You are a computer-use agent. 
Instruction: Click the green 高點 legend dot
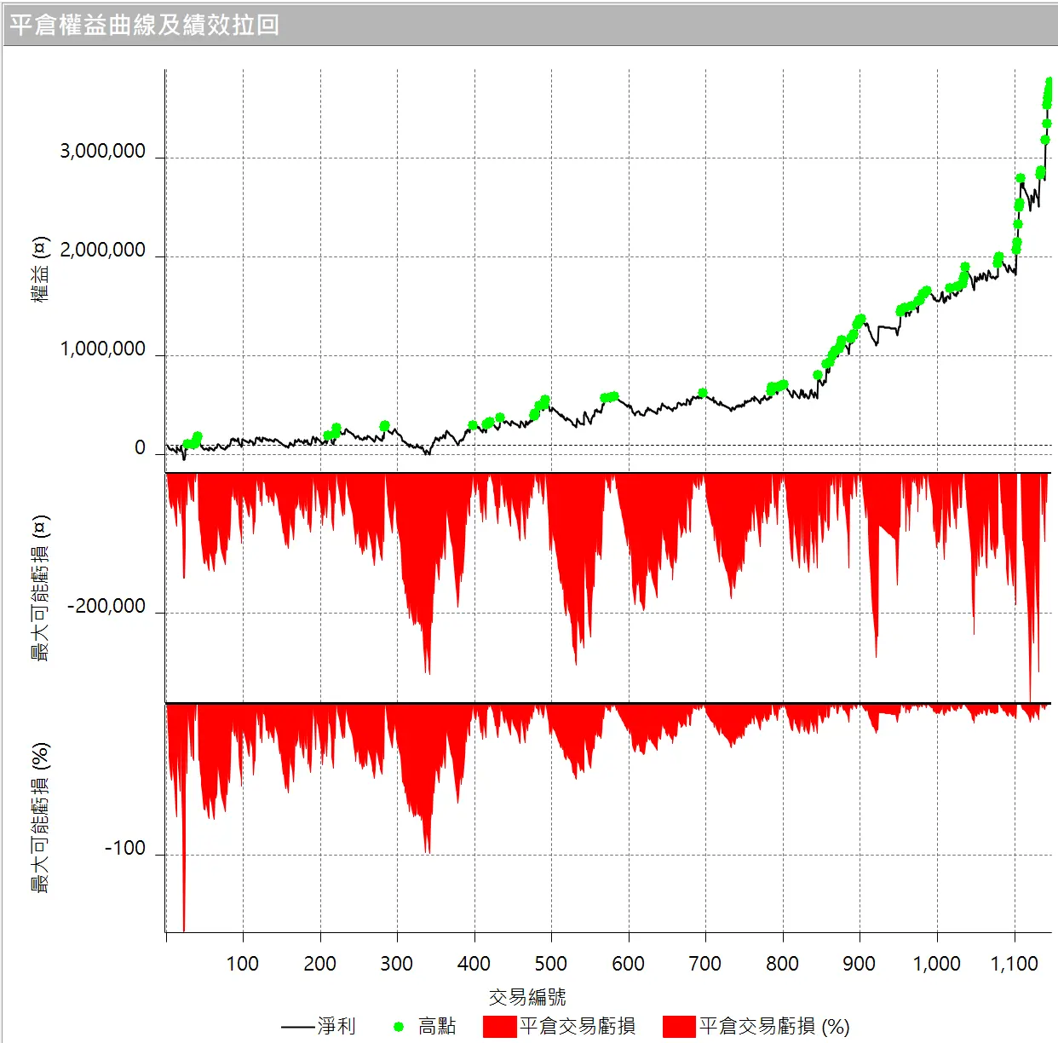(398, 1027)
